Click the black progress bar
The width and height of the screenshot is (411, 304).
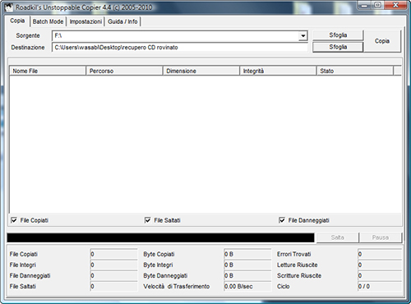[160, 237]
